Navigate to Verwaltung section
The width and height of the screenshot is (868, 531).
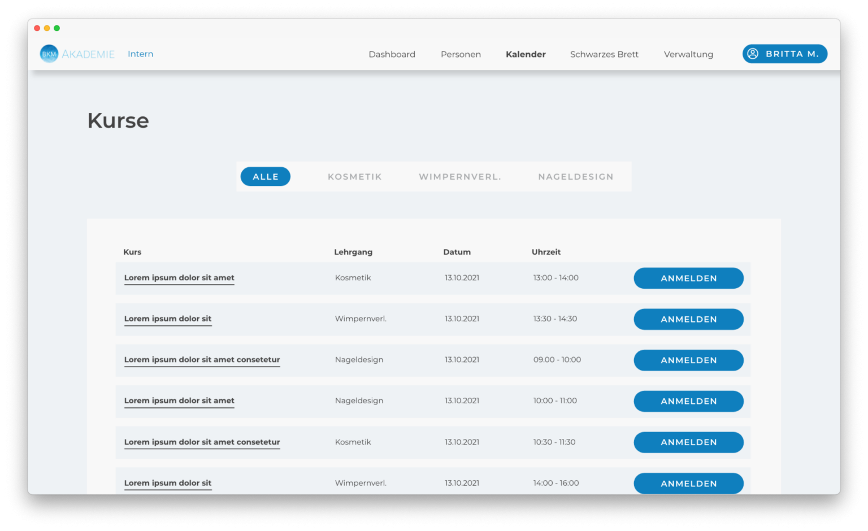point(688,54)
